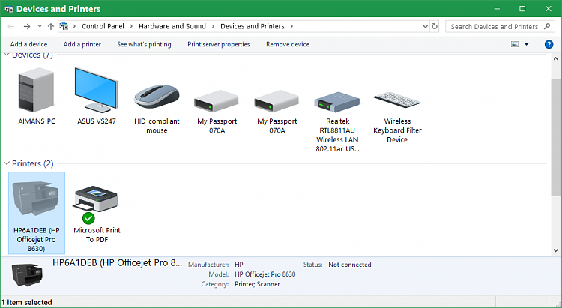The height and width of the screenshot is (308, 562).
Task: Open the change view options dropdown arrow
Action: pyautogui.click(x=526, y=45)
